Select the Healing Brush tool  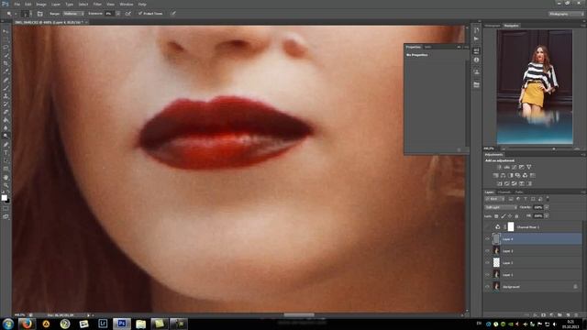(x=6, y=80)
